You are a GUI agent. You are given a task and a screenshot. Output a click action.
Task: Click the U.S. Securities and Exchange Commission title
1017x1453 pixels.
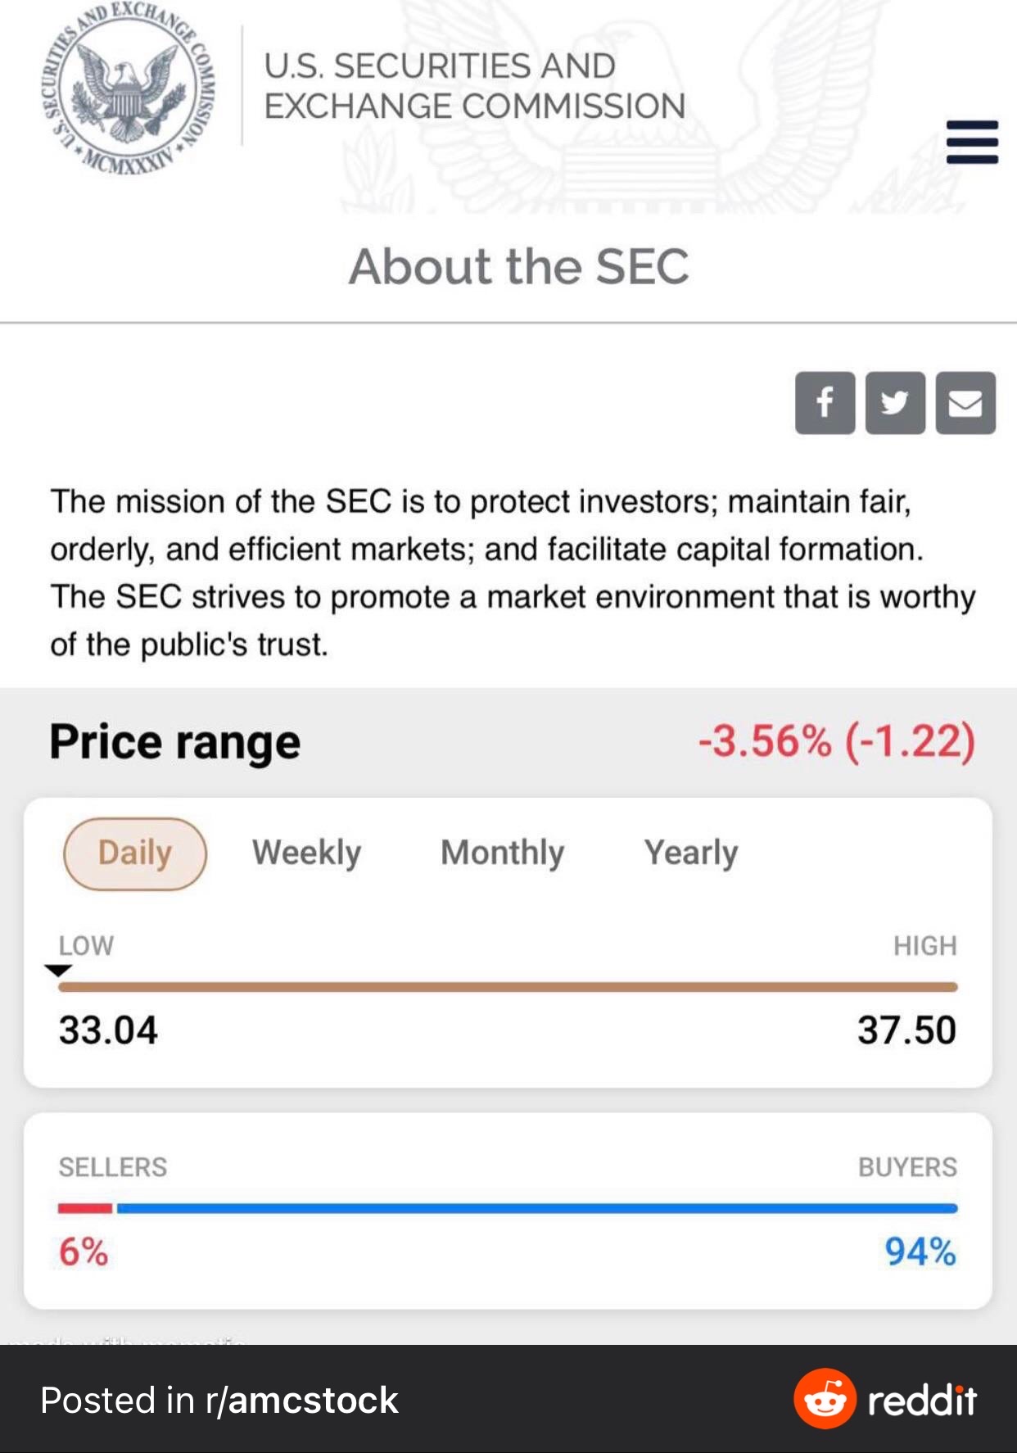(475, 86)
